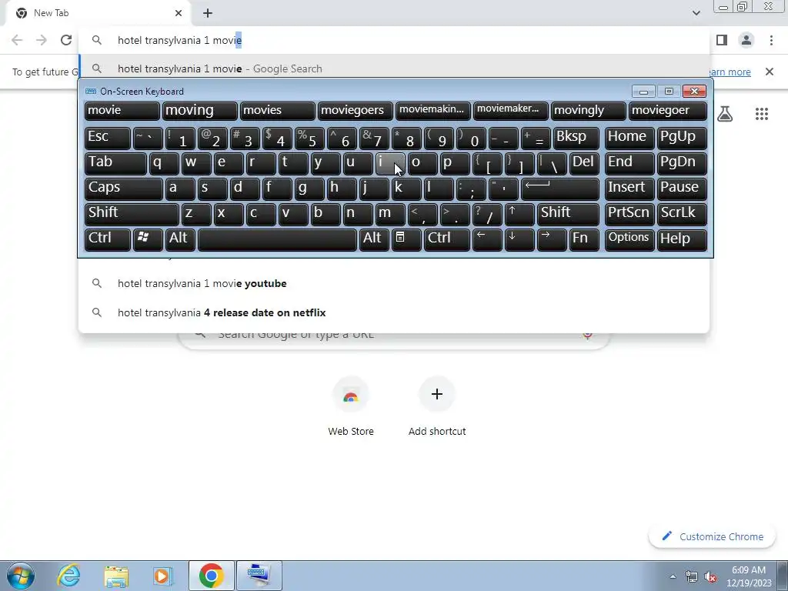Toggle the right Shift key
This screenshot has width=788, height=591.
568,214
